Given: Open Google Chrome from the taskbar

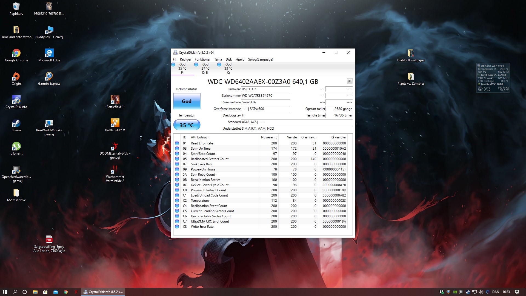Looking at the screenshot, I should tap(66, 292).
